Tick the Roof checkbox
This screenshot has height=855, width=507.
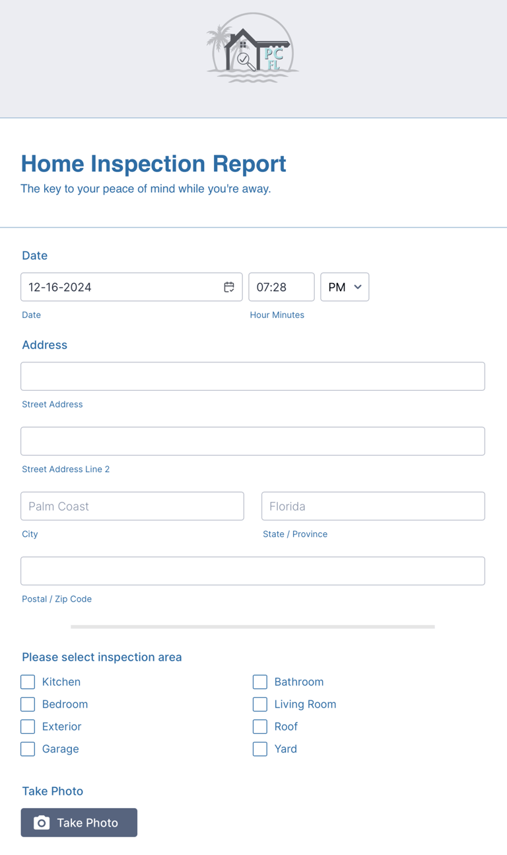click(x=260, y=727)
